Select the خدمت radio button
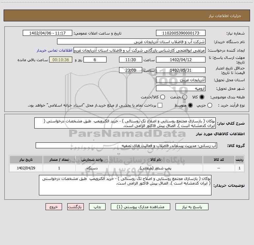 click(185, 97)
